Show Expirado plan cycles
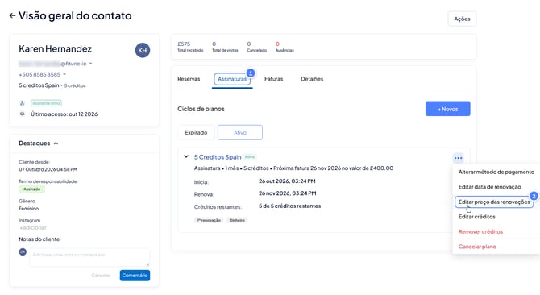The width and height of the screenshot is (540, 295). click(x=196, y=132)
